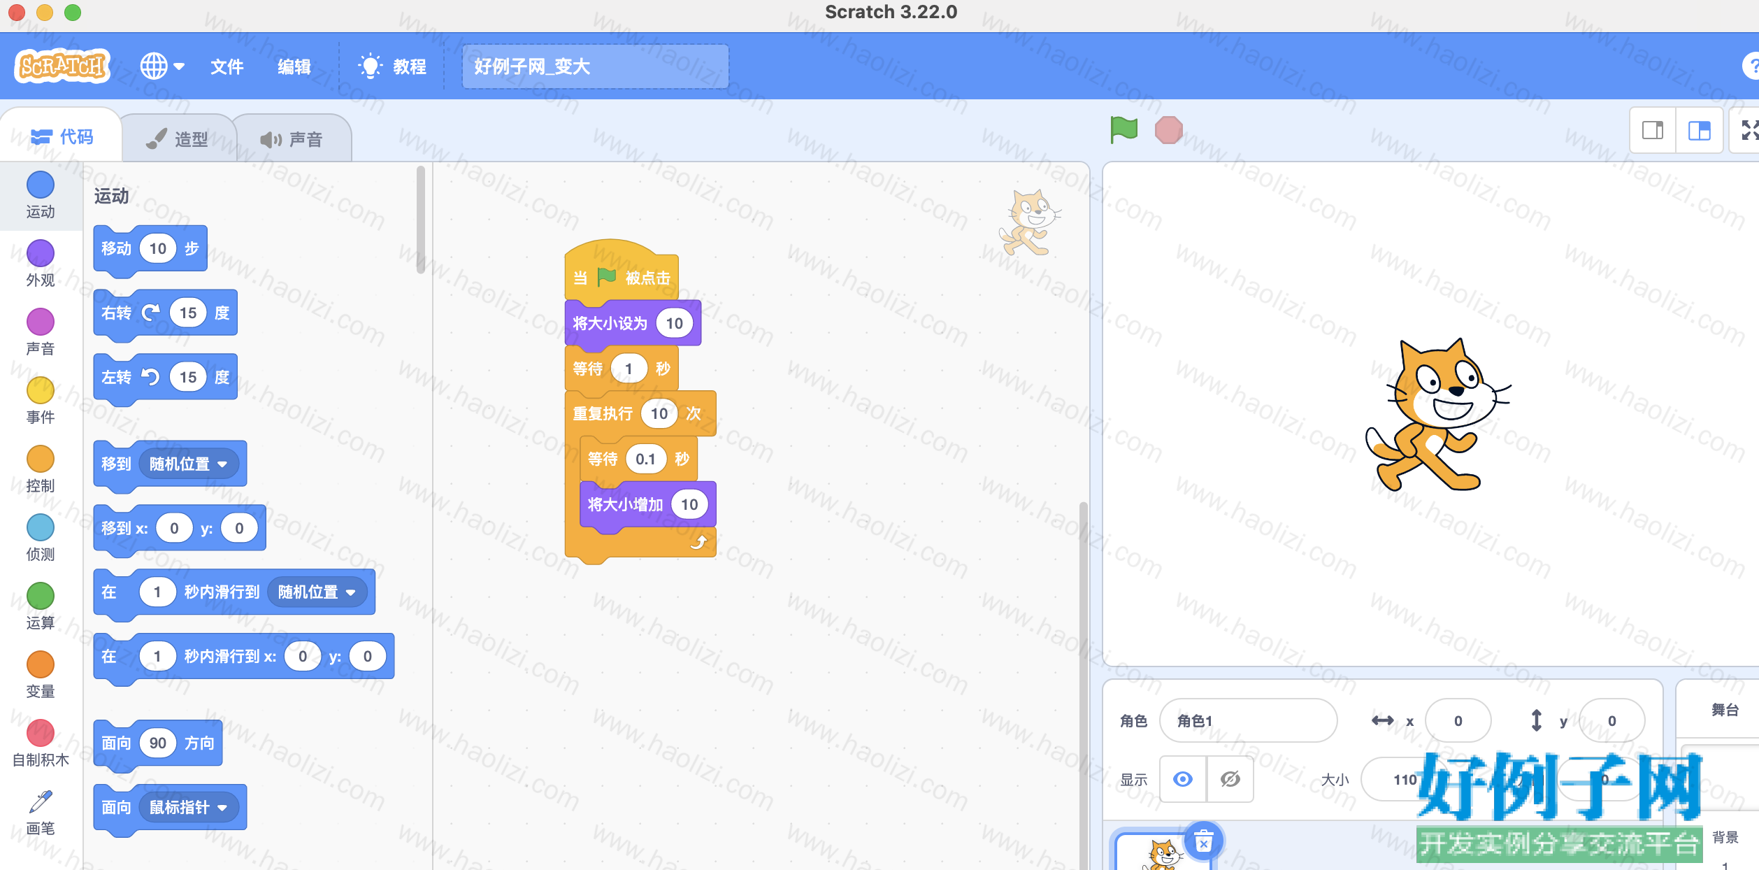Screen dimensions: 1759x870
Task: Click the green flag to run
Action: point(1123,130)
